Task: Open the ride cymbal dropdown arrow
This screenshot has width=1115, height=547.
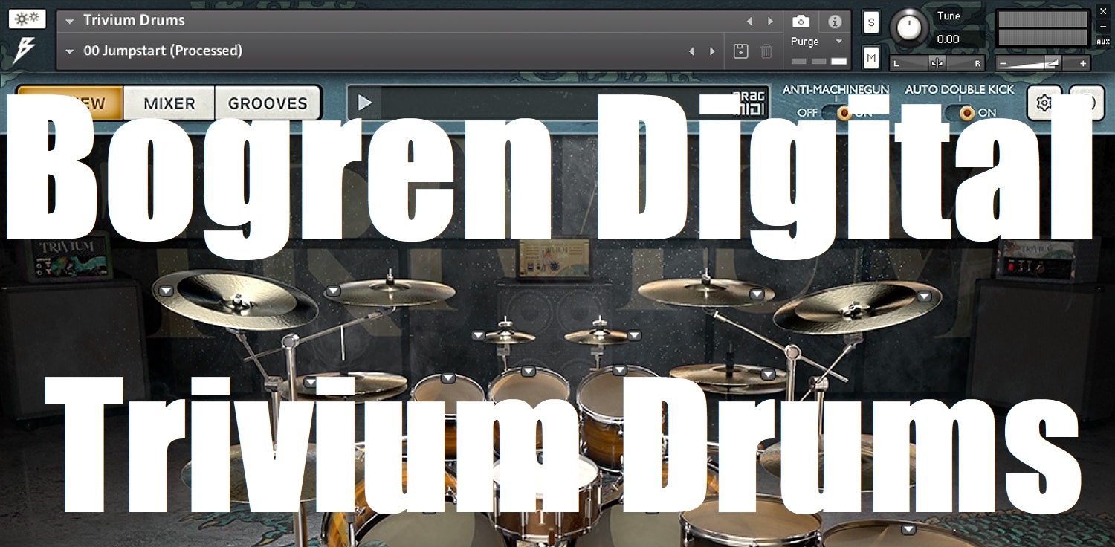Action: [x=769, y=374]
